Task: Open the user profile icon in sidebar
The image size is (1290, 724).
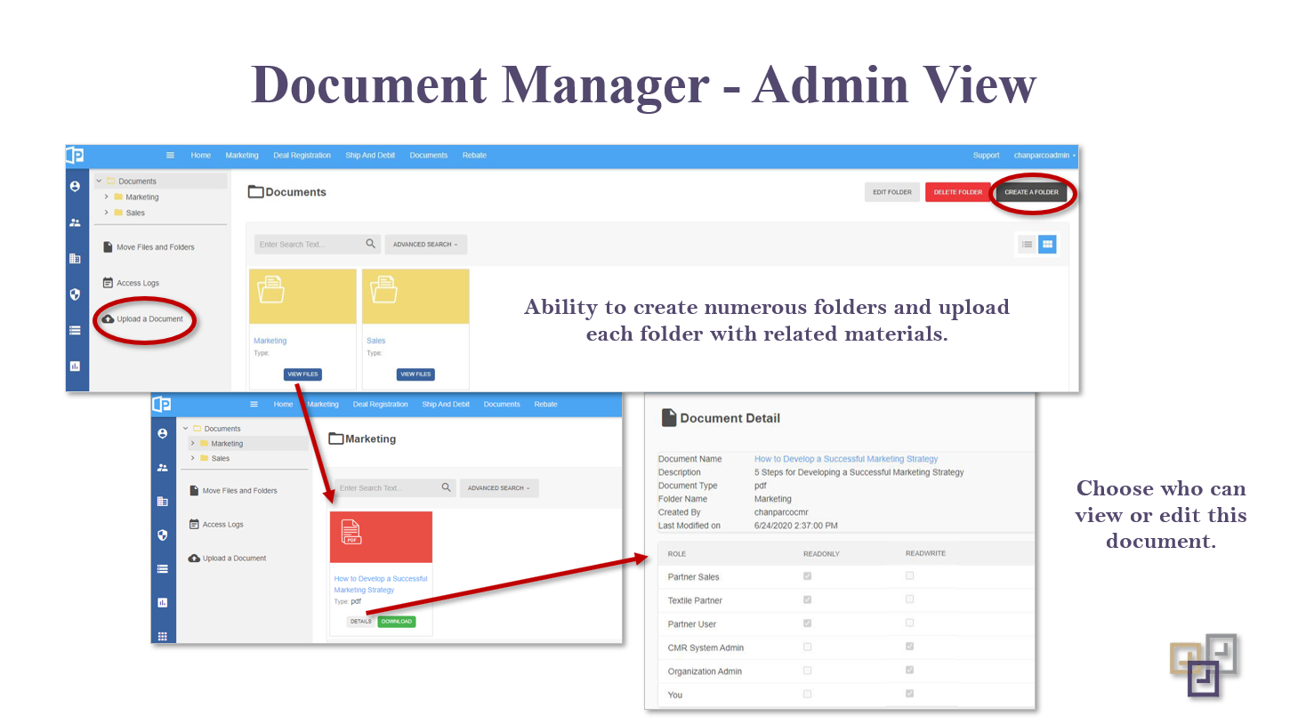Action: click(76, 187)
